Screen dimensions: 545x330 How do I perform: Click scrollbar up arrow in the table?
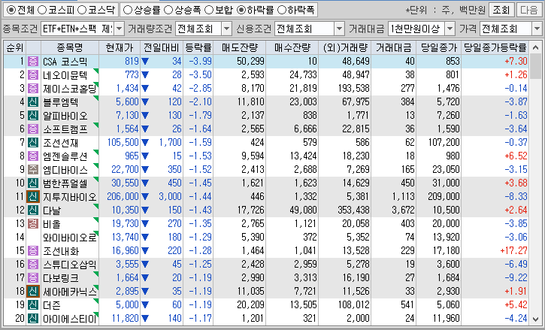pyautogui.click(x=535, y=47)
